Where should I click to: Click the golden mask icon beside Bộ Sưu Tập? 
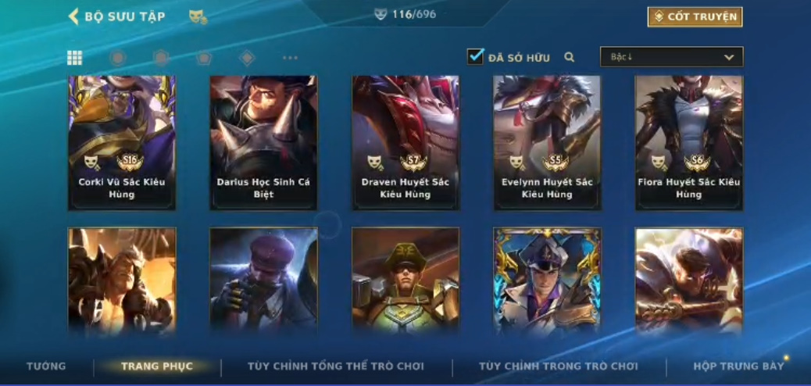(198, 16)
